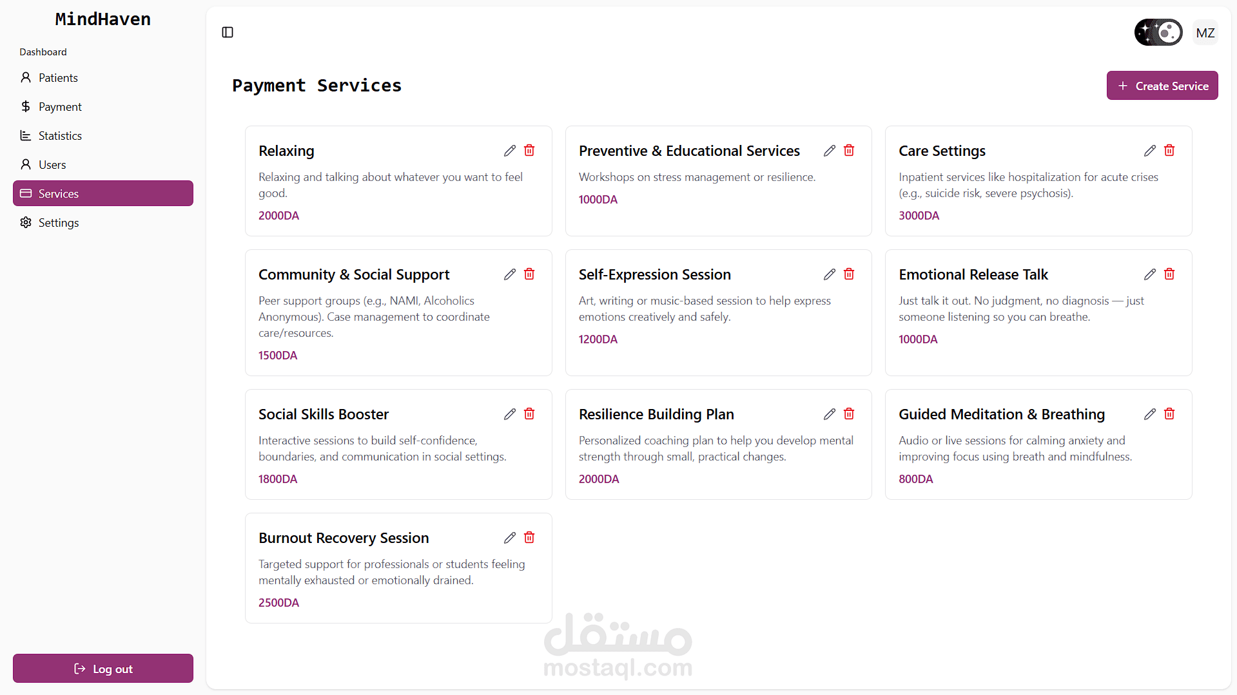Delete the Care Settings service

pos(1169,151)
